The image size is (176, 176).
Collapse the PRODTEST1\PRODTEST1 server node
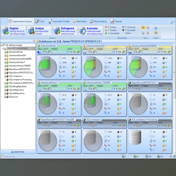click(x=3, y=48)
